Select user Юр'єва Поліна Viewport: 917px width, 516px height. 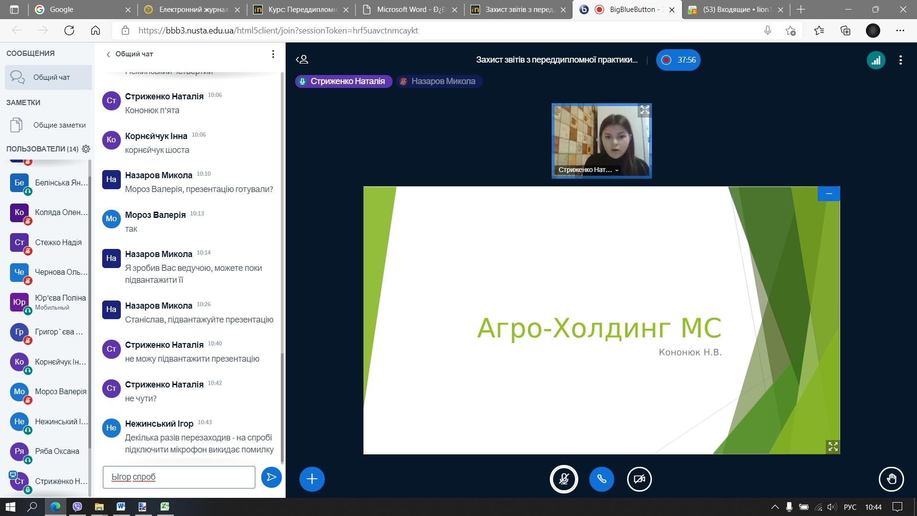pos(48,302)
